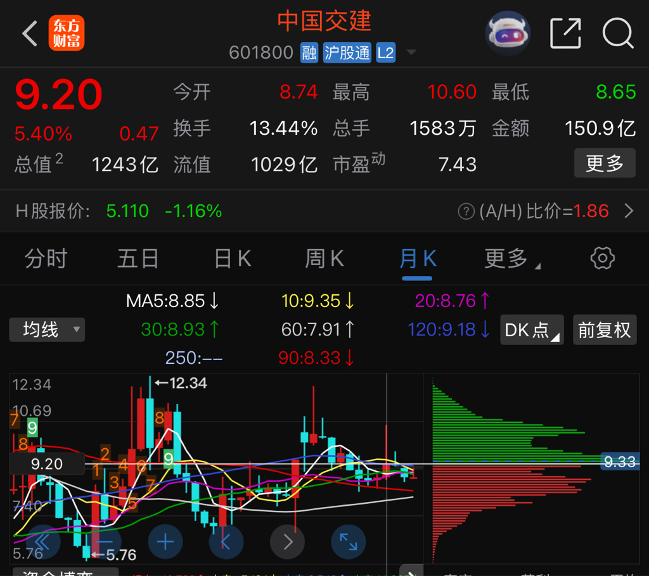Tap the share export icon
The image size is (649, 576).
click(x=565, y=33)
